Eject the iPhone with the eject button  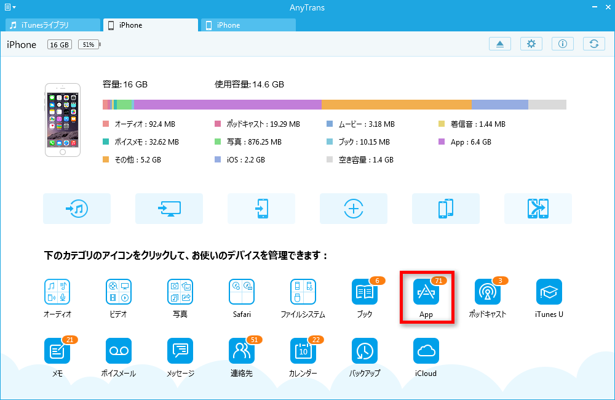(x=499, y=44)
